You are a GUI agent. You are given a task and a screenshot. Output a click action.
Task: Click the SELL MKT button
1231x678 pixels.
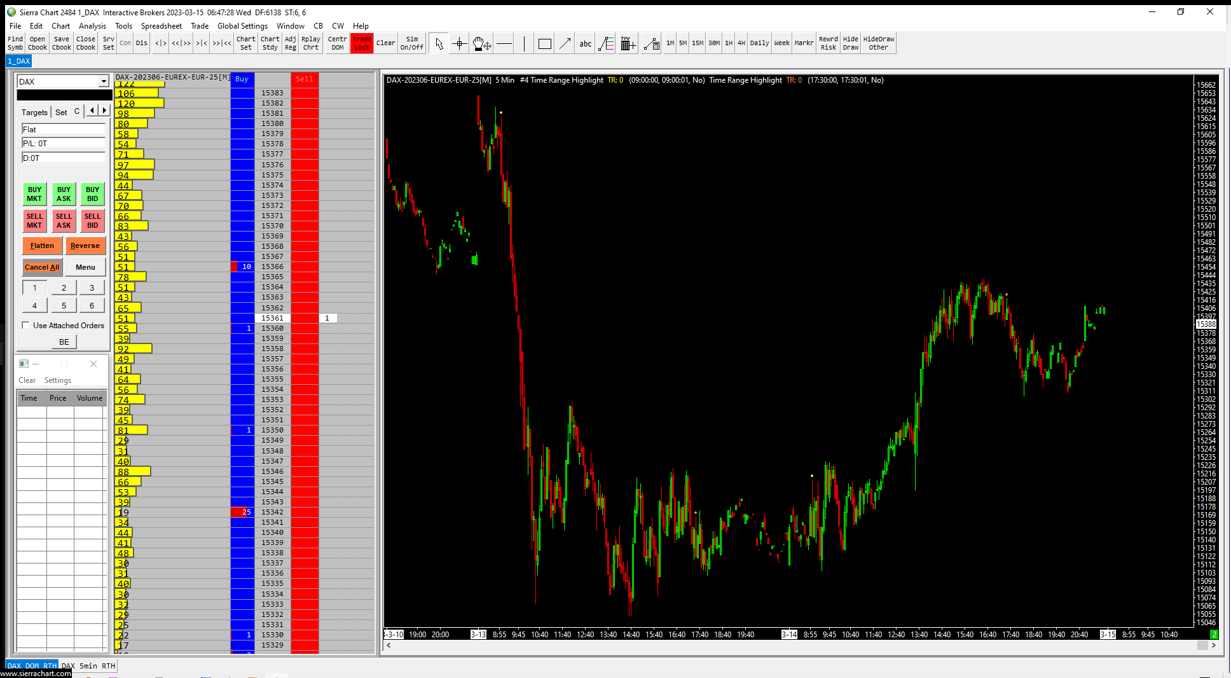click(34, 221)
